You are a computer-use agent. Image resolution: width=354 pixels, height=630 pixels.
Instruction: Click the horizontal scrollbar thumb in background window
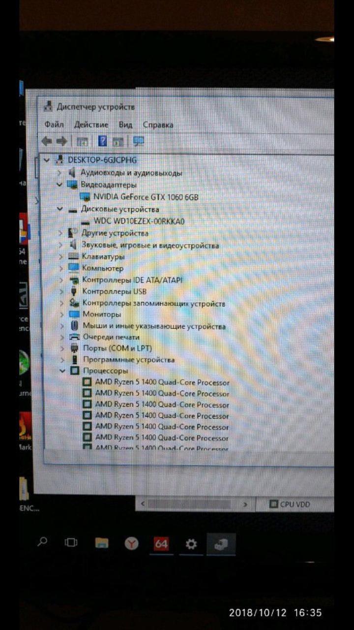(x=189, y=504)
